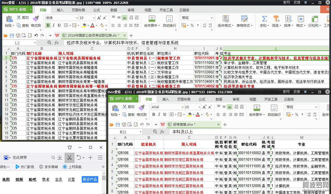The width and height of the screenshot is (331, 194).
Task: Click the fill color bucket in the 2016 window
Action: [84, 25]
